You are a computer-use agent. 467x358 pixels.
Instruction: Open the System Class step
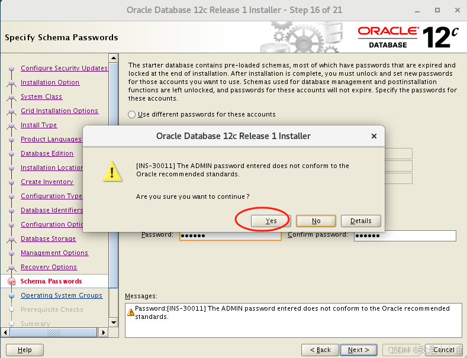(41, 96)
